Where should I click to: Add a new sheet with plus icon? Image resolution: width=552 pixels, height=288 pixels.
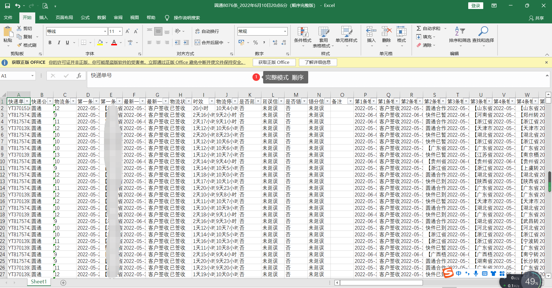pos(63,283)
